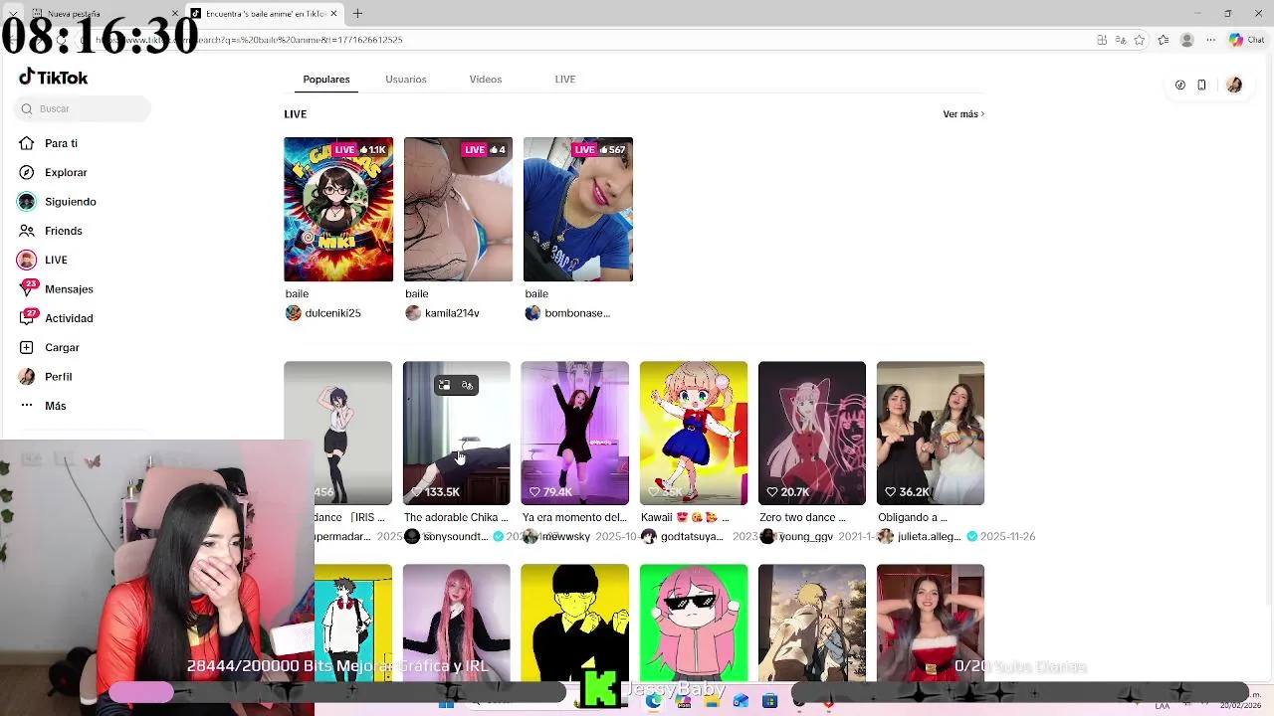
Task: Play the green background sunglasses anime video
Action: [x=694, y=623]
